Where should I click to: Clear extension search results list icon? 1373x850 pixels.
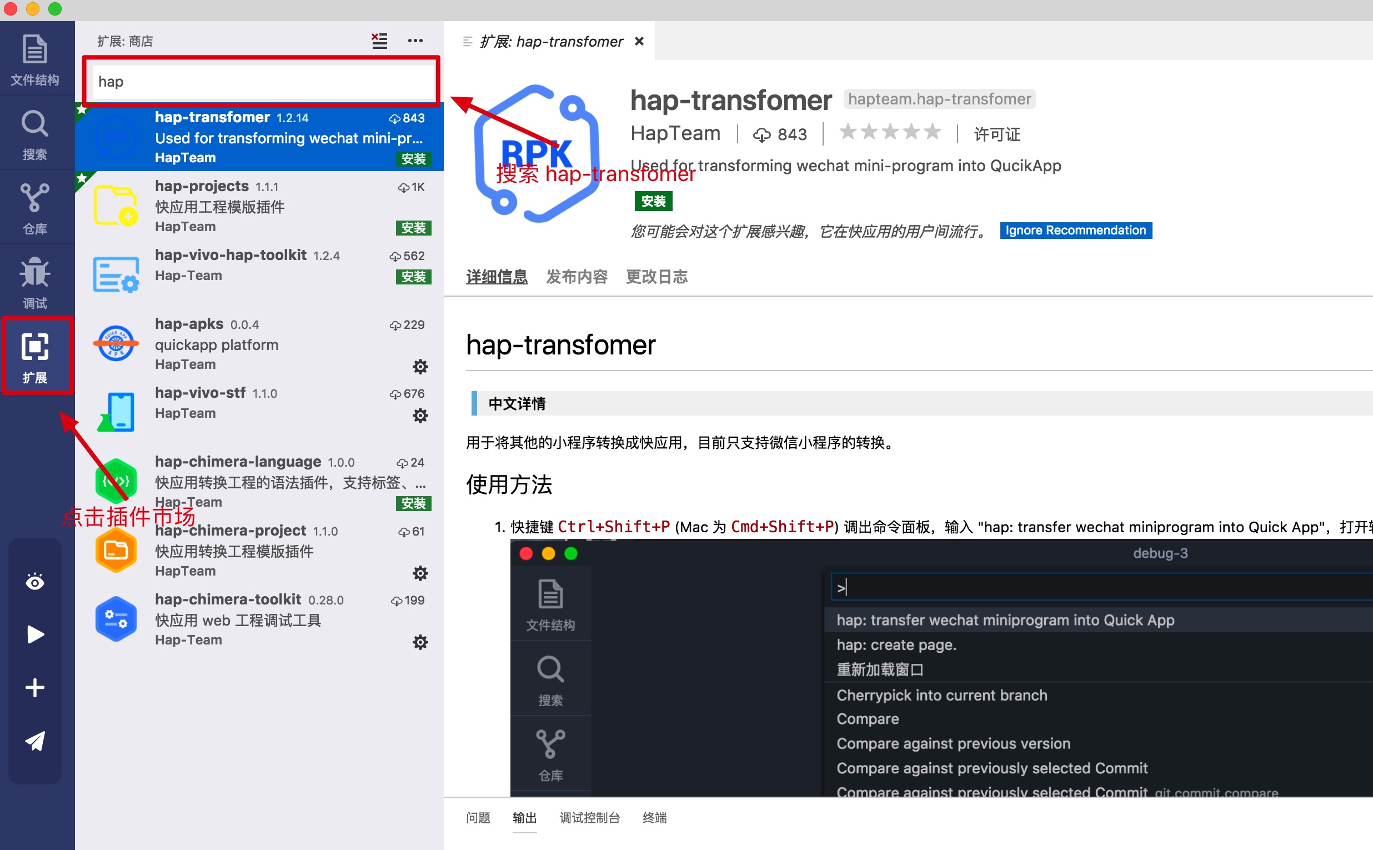tap(379, 41)
